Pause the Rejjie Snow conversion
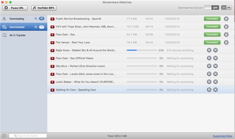This screenshot has width=235, height=139. pyautogui.click(x=209, y=50)
